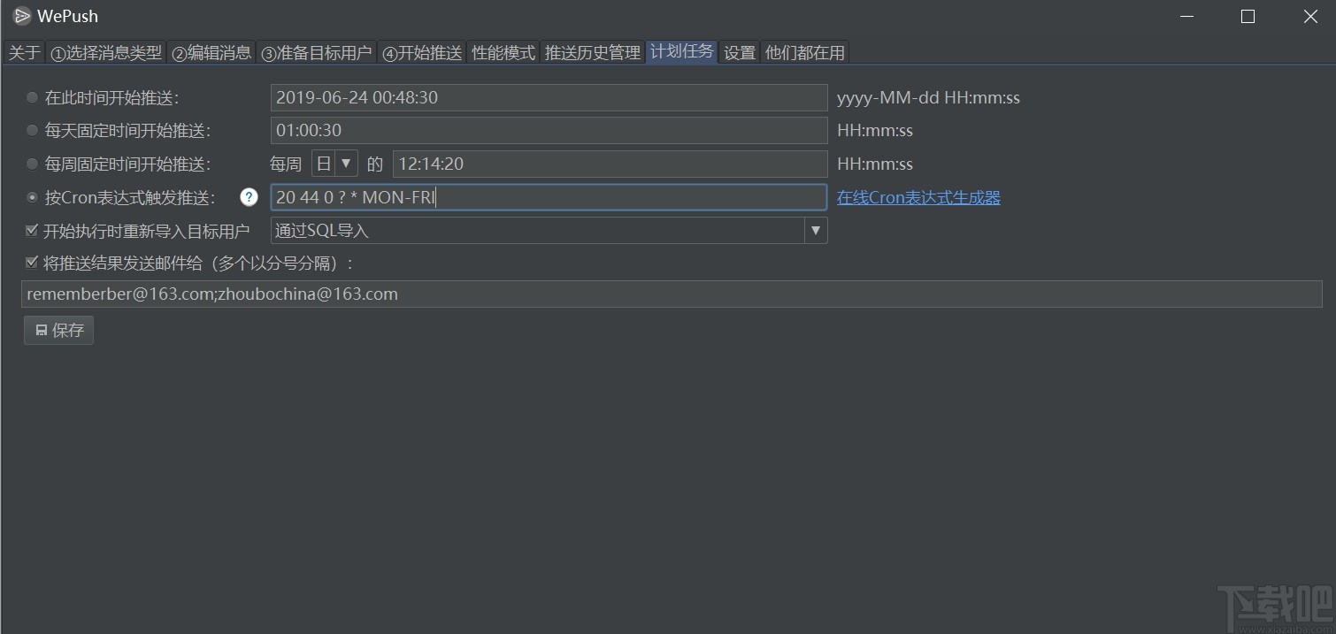Click the save disk icon on 保存 button

(x=42, y=330)
